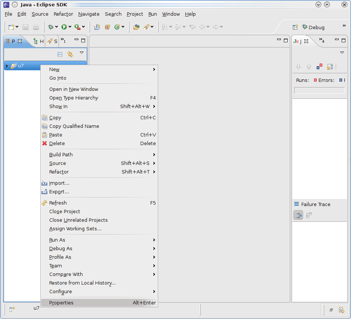Select Build Path in the context menu
Image resolution: width=351 pixels, height=319 pixels.
99,154
